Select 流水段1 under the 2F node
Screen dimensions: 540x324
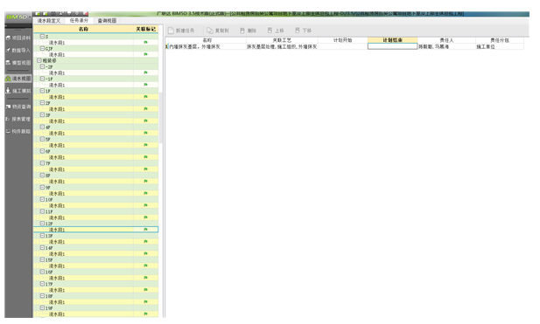57,109
